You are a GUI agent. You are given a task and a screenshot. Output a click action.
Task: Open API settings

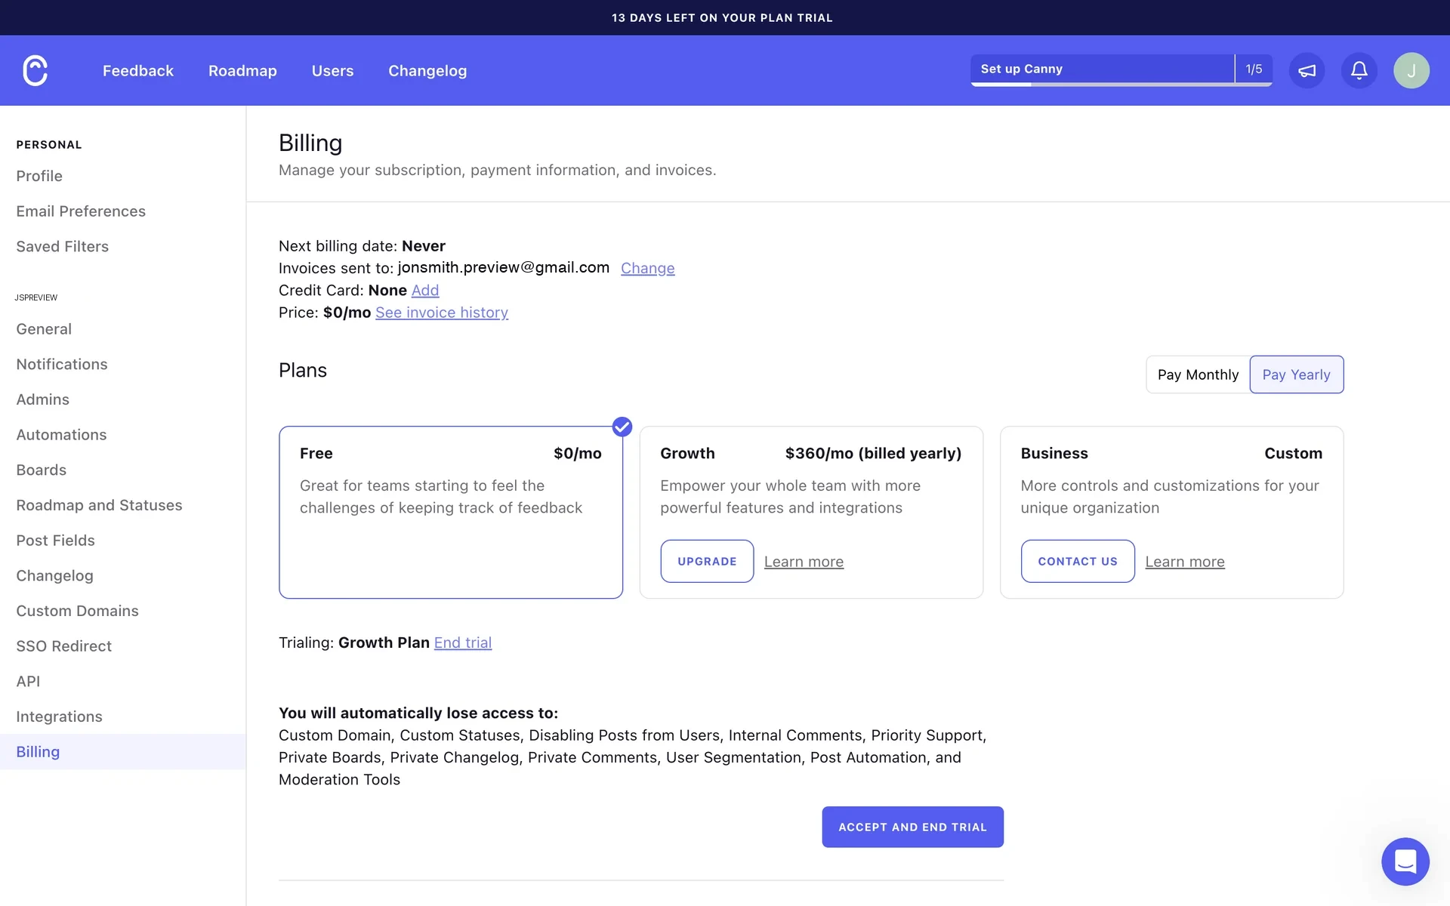coord(29,682)
